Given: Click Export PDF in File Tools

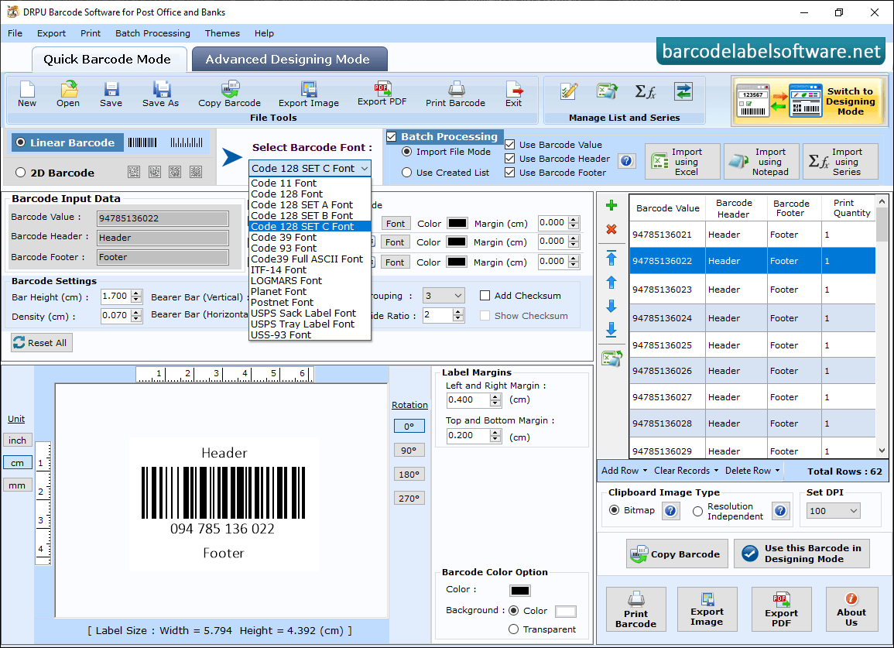Looking at the screenshot, I should pyautogui.click(x=382, y=94).
